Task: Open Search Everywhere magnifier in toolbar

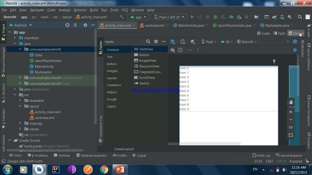Action: 300,17
